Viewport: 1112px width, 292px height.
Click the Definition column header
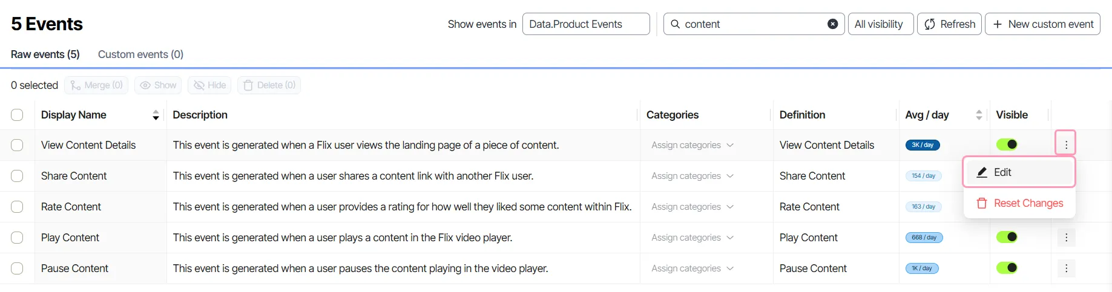pos(802,115)
